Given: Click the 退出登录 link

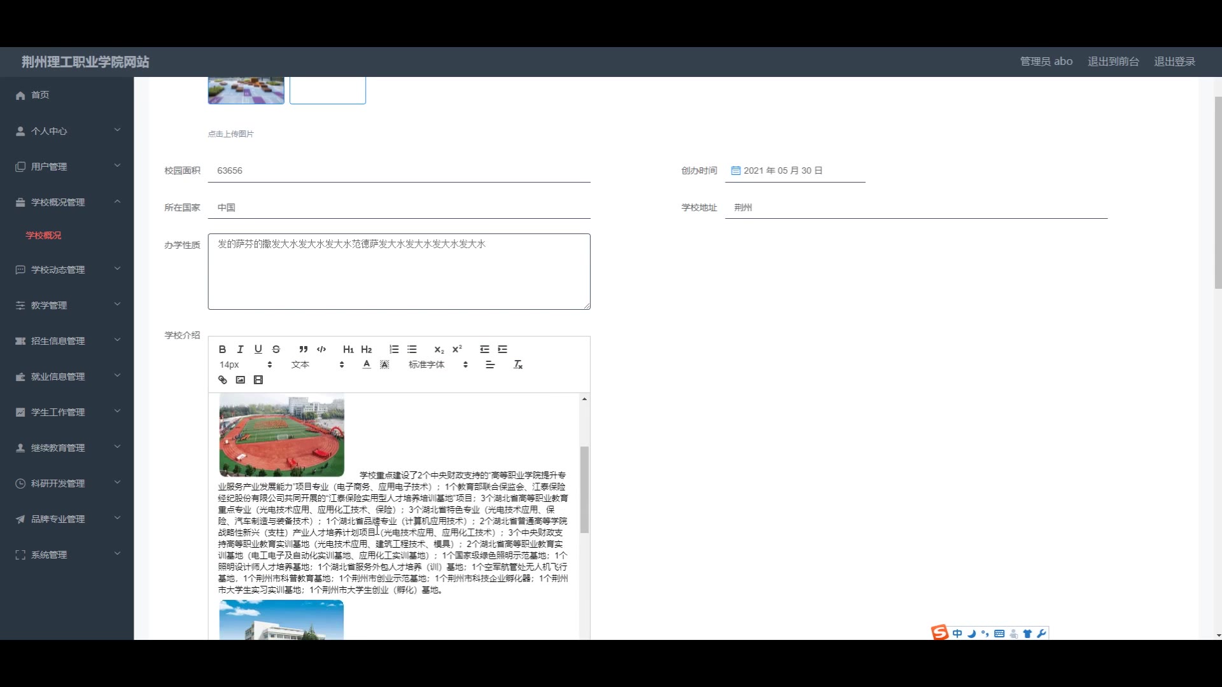Looking at the screenshot, I should pos(1174,62).
